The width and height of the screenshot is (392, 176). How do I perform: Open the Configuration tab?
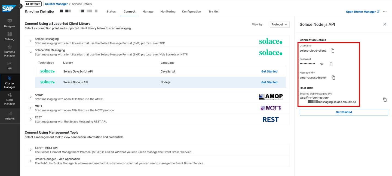(191, 12)
